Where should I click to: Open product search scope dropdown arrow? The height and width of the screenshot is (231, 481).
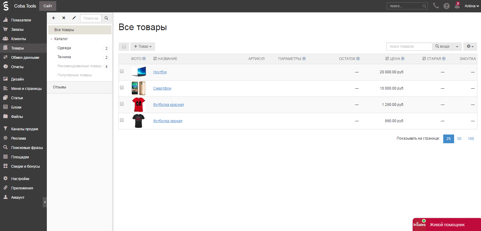(457, 46)
